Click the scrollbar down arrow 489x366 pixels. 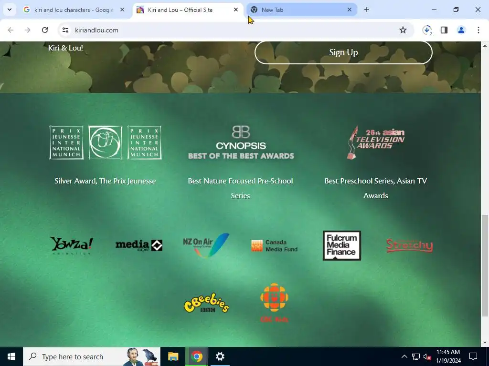pyautogui.click(x=485, y=343)
